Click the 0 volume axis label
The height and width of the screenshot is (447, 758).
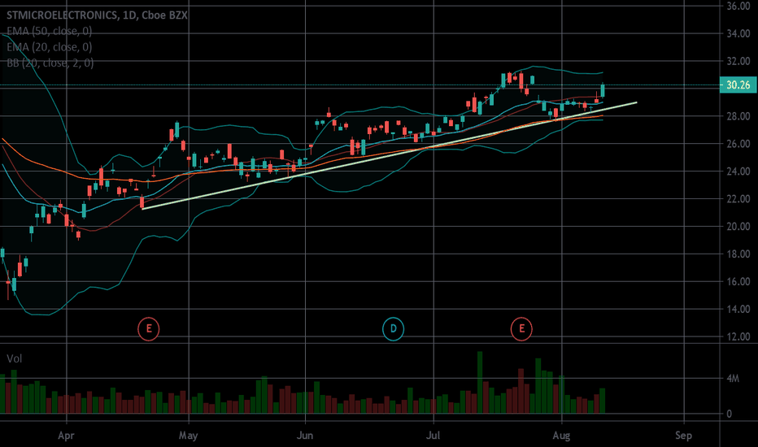[x=729, y=414]
